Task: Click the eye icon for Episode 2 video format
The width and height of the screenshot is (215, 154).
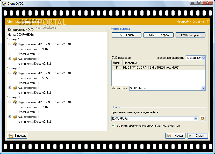Action: pos(15,73)
